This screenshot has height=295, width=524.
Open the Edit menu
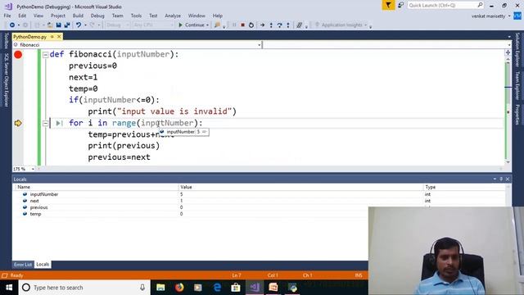point(22,16)
